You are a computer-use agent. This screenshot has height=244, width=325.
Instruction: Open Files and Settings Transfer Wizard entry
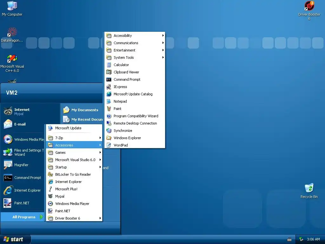23,152
